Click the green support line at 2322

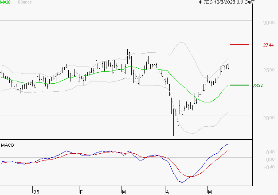click(x=239, y=85)
